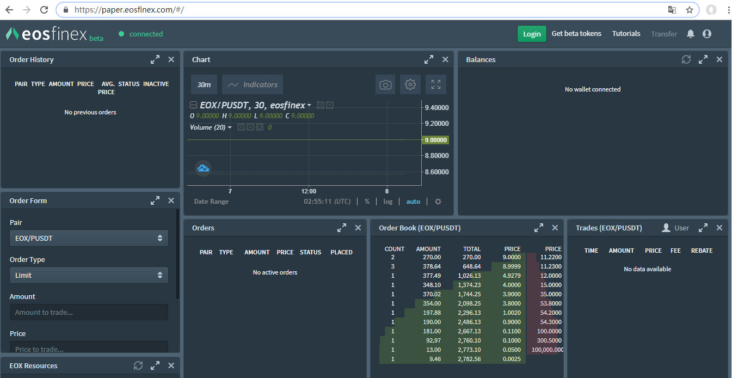Open the Indicators menu on chart

253,84
